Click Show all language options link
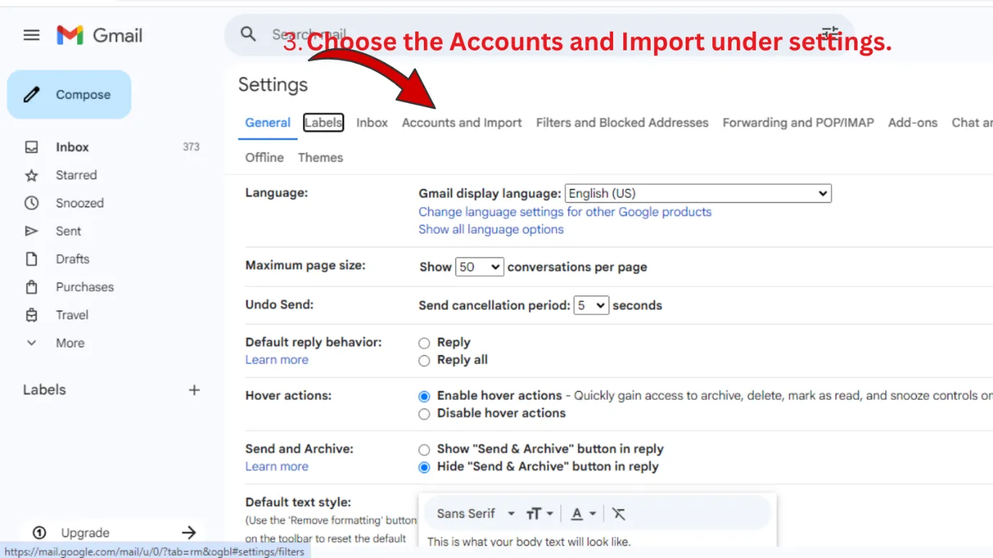The height and width of the screenshot is (558, 993). pos(491,229)
